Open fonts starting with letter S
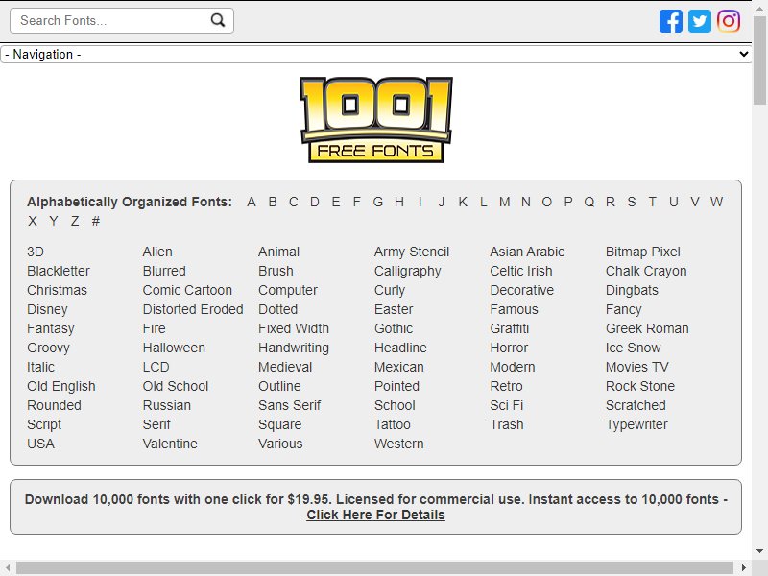This screenshot has width=768, height=576. point(632,202)
